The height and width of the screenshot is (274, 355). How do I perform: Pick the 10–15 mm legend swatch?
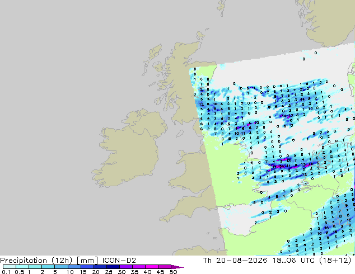click(x=74, y=267)
